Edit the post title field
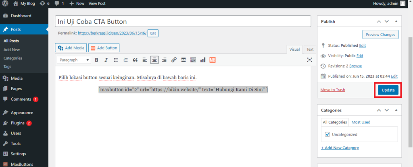 point(183,21)
